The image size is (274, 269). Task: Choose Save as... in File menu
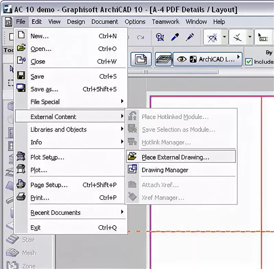[x=71, y=89]
